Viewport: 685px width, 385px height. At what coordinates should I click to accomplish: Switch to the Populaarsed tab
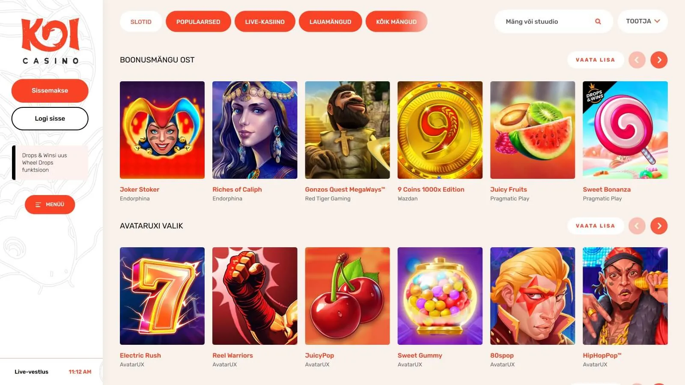(198, 22)
